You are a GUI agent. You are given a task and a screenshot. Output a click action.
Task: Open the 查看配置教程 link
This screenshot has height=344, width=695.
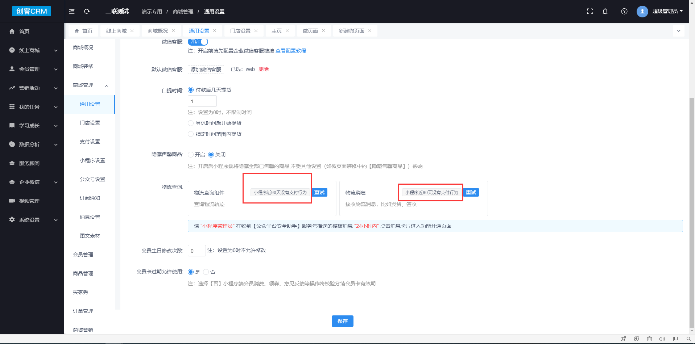[x=291, y=51]
